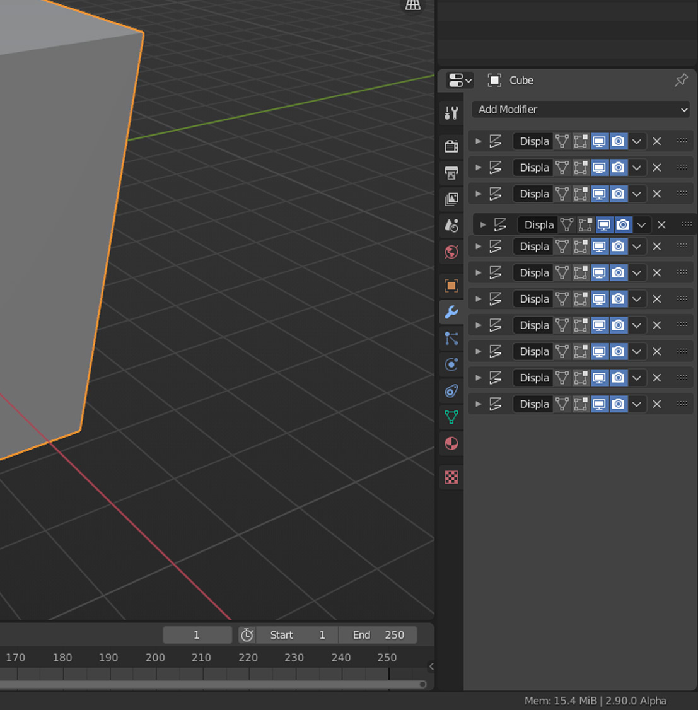Image resolution: width=698 pixels, height=710 pixels.
Task: Click the Cube object icon in the header
Action: (x=494, y=80)
